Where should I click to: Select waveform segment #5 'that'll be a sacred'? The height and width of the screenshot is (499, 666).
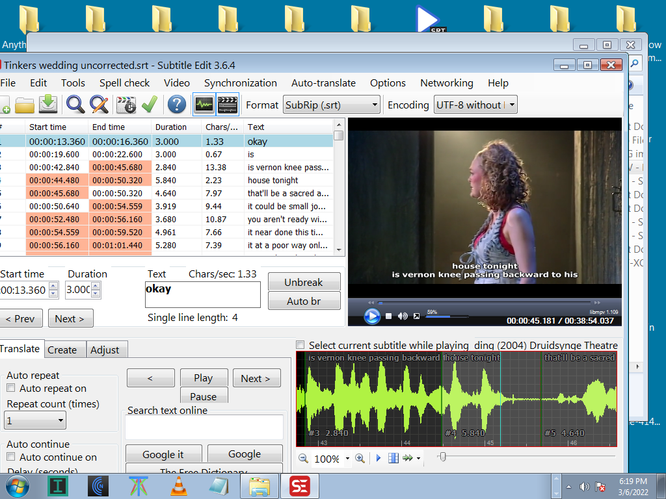pos(579,399)
